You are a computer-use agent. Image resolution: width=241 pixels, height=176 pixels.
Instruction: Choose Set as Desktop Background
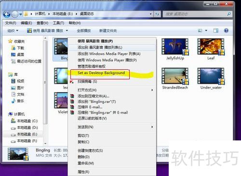(x=101, y=73)
